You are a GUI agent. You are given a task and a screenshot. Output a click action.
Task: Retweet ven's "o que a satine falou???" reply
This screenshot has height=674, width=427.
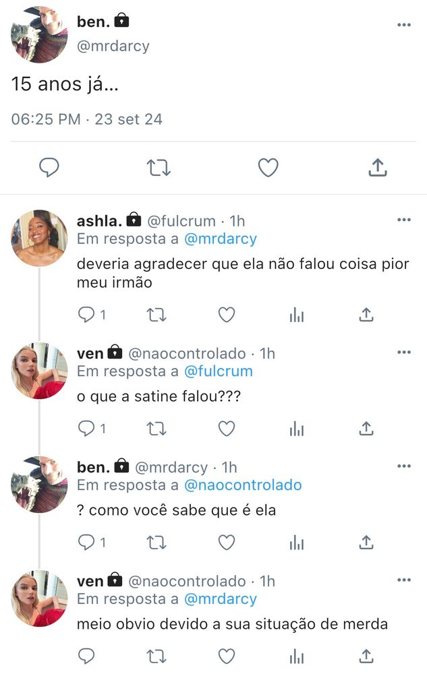[156, 429]
